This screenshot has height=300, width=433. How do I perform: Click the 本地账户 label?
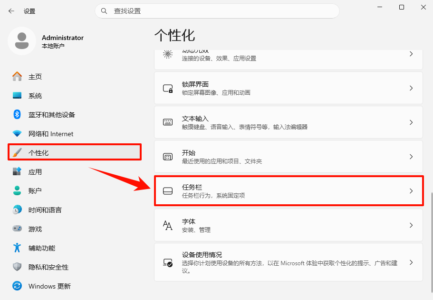tap(53, 46)
